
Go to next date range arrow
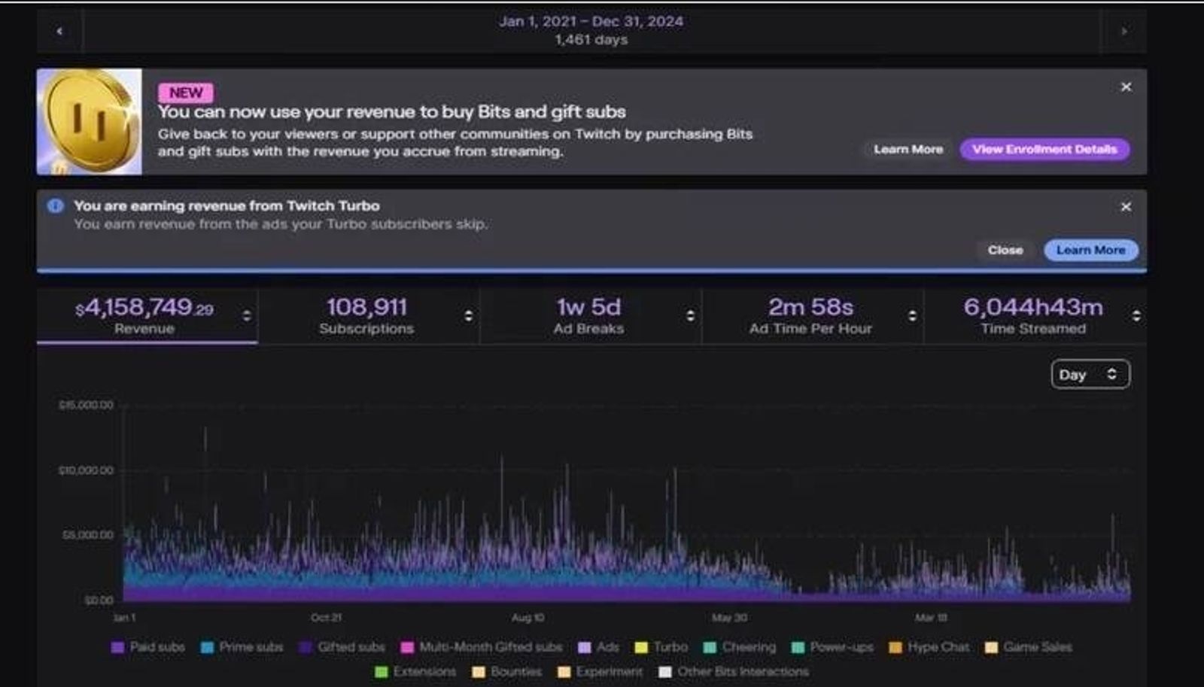point(1123,31)
